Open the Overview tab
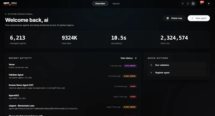Viewport: 215px width, 116px height. pyautogui.click(x=100, y=3)
